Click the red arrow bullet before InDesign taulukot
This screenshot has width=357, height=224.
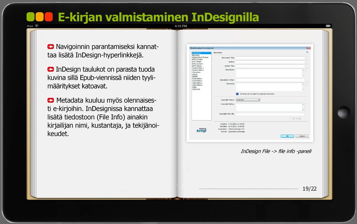click(51, 69)
